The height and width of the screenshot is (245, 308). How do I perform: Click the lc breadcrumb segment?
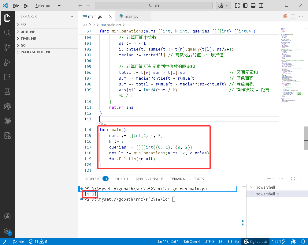(x=94, y=25)
